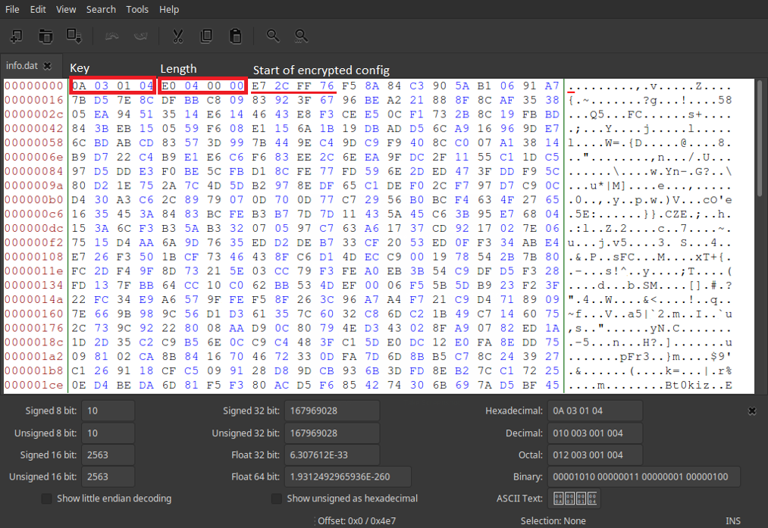Switch to the info.dat tab

[x=22, y=66]
